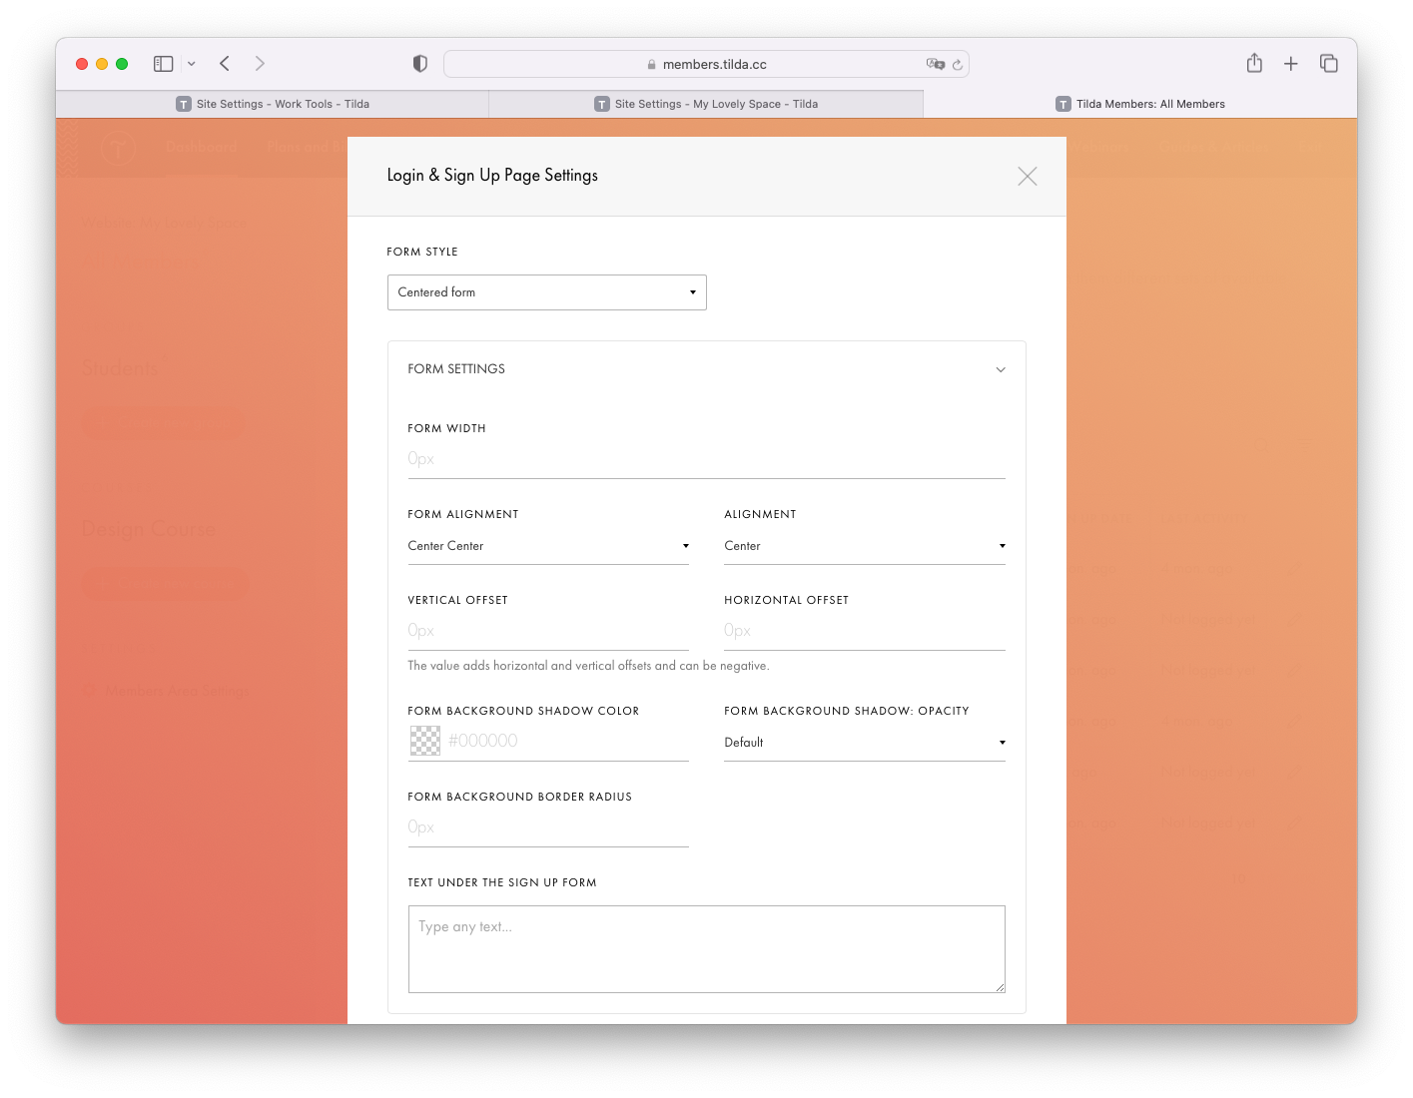1413x1098 pixels.
Task: Open the privacy shield report icon
Action: tap(419, 63)
